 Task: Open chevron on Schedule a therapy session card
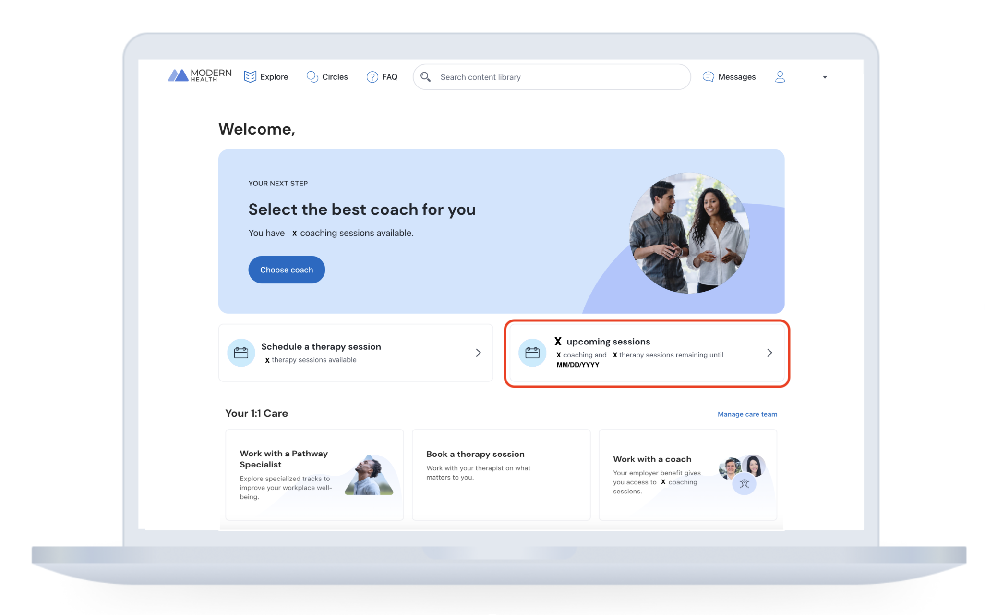(x=478, y=353)
